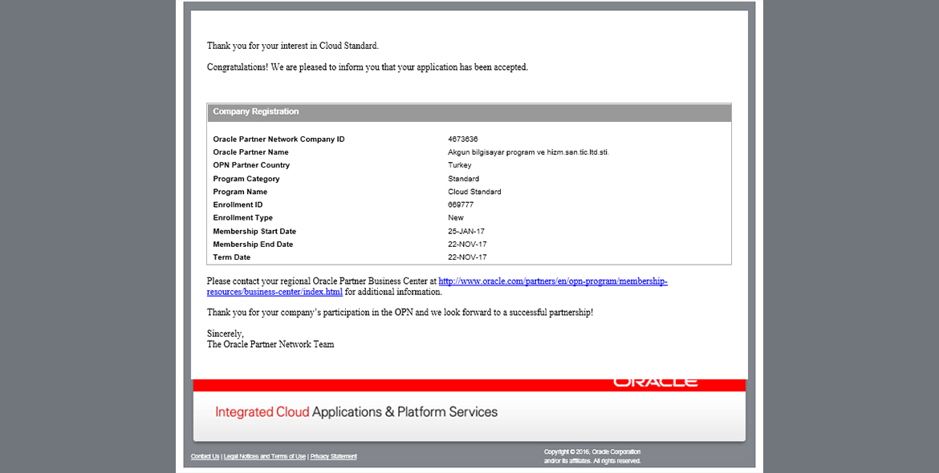Select the Enrollment ID value 669777
Viewport: 939px width, 473px height.
tap(461, 205)
